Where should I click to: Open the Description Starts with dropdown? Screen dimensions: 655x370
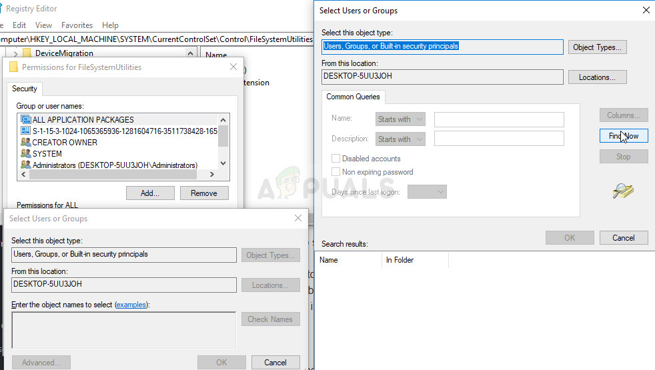coord(400,139)
